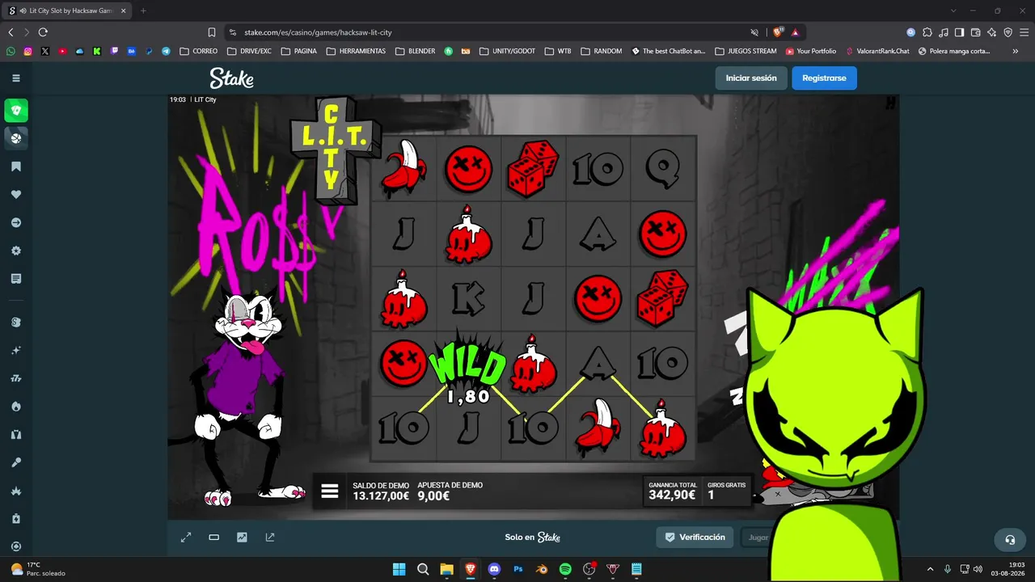Open the BLENDER bookmarks folder
1035x582 pixels.
click(415, 51)
